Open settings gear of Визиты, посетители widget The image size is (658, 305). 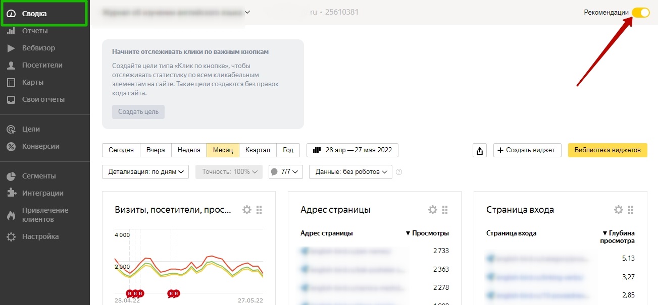[x=247, y=210]
